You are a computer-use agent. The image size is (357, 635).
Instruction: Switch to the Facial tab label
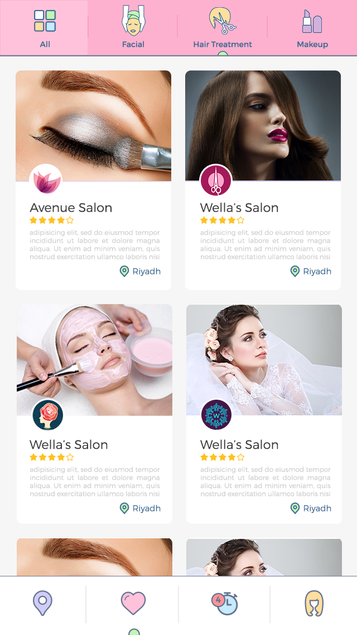tap(133, 44)
